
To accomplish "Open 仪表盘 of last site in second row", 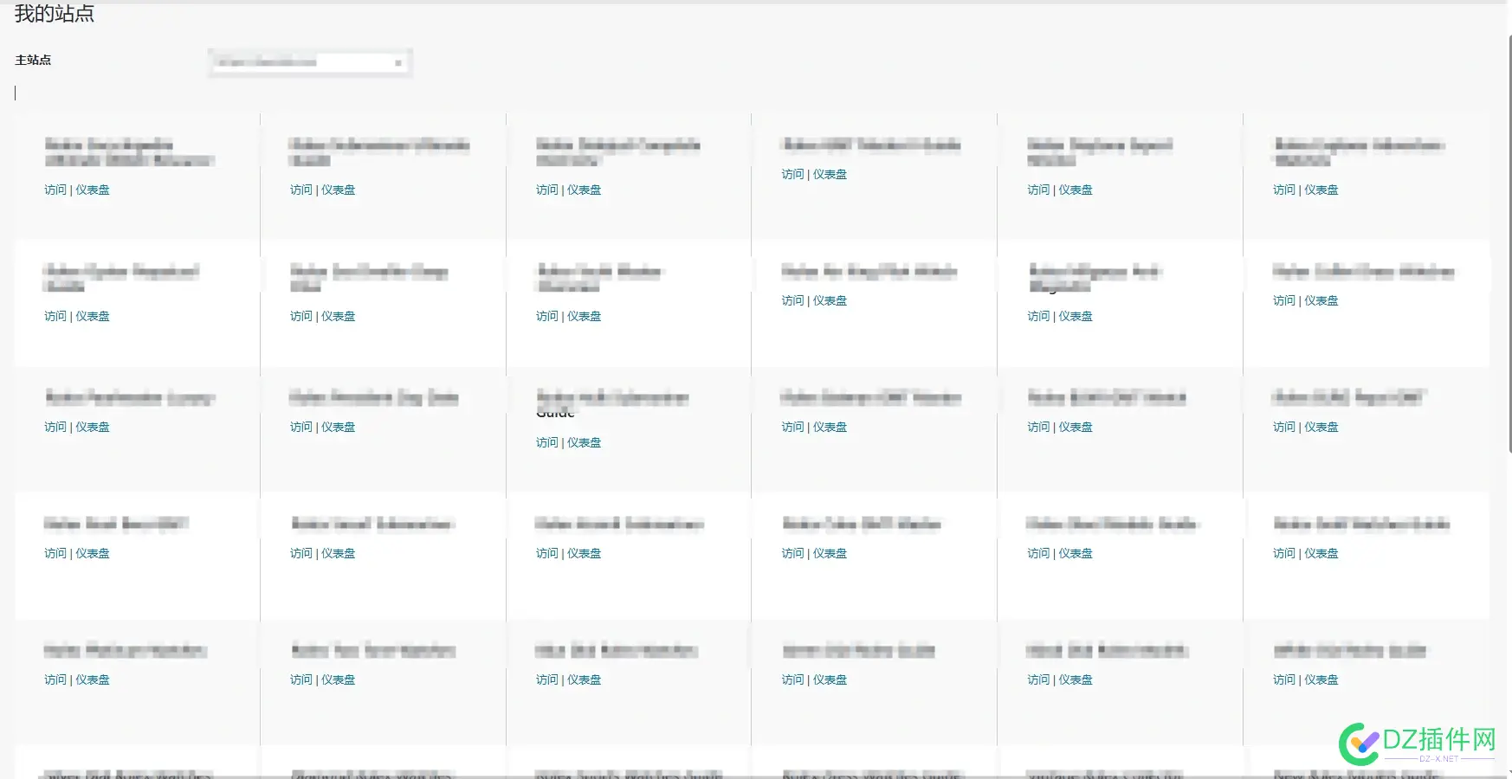I will pyautogui.click(x=1321, y=300).
